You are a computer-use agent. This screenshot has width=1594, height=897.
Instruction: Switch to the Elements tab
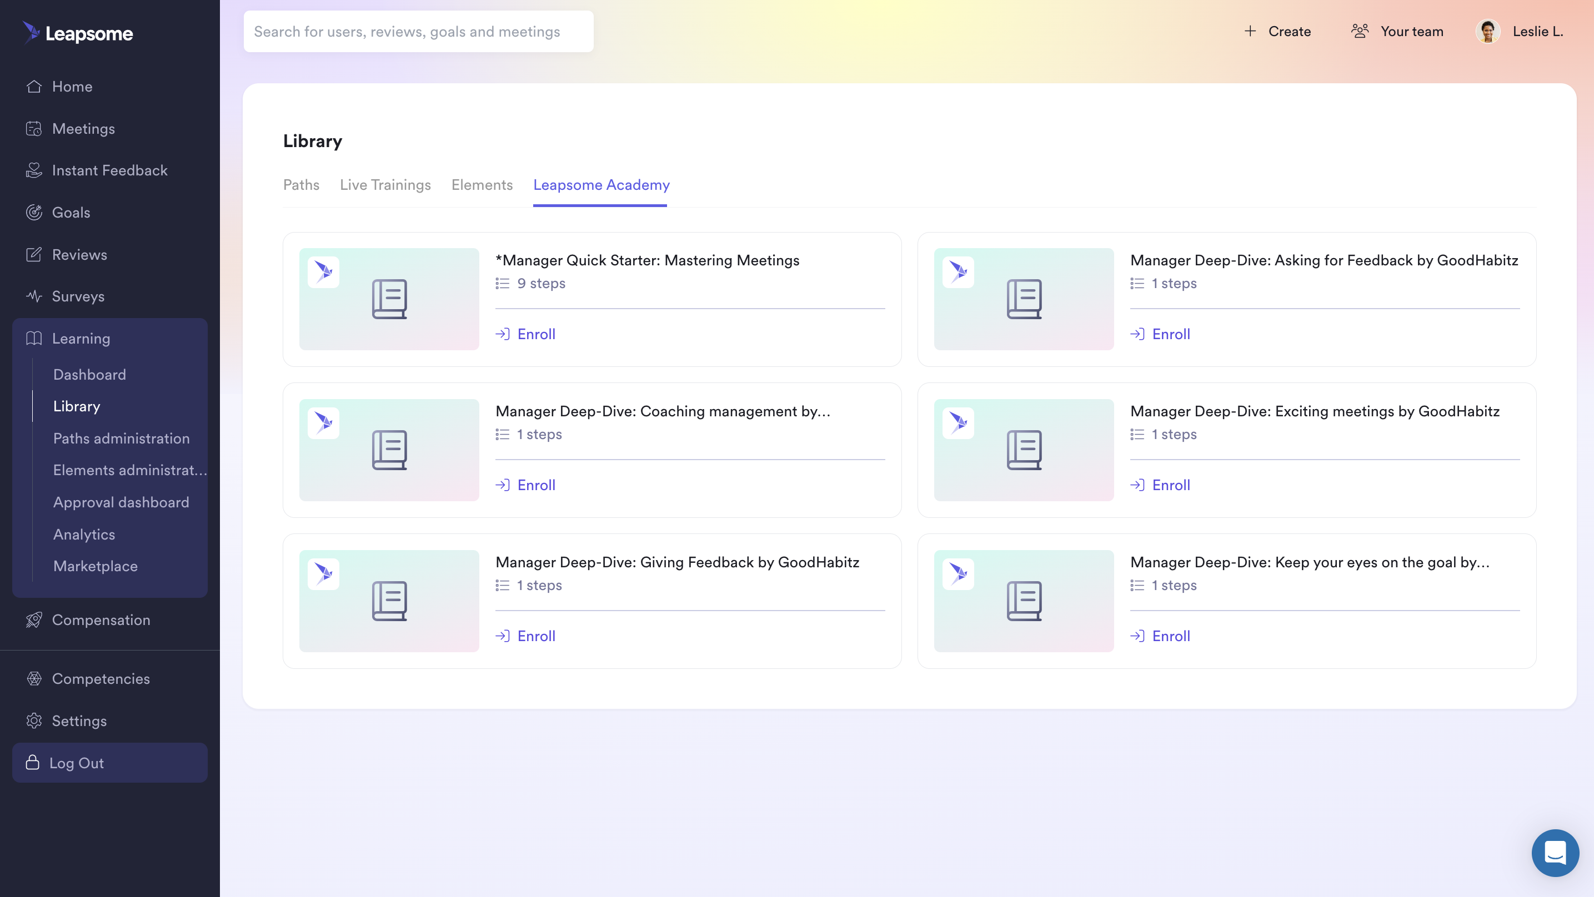(x=482, y=185)
